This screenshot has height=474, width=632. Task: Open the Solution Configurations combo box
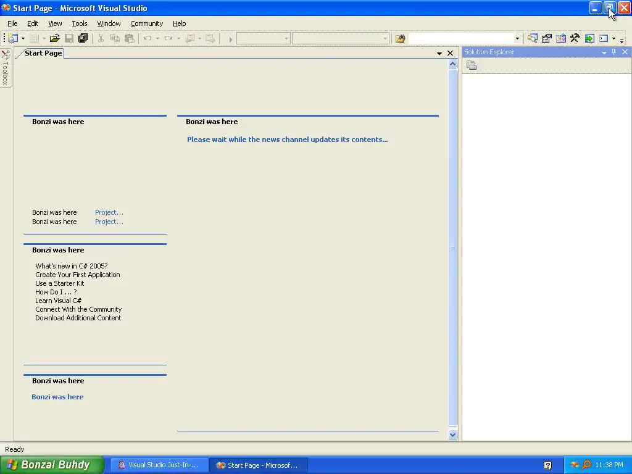tap(263, 39)
